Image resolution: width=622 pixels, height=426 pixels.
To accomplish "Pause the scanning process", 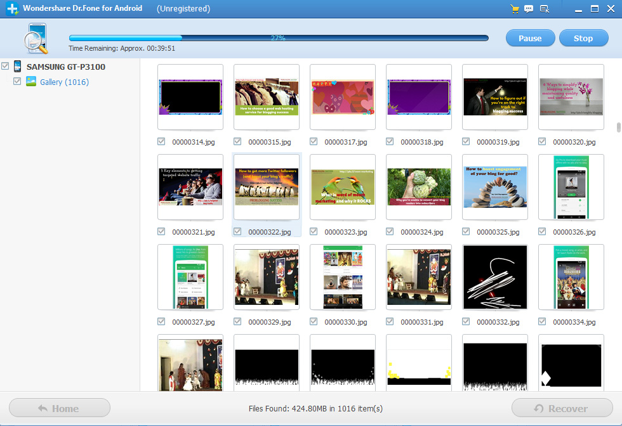I will click(530, 38).
